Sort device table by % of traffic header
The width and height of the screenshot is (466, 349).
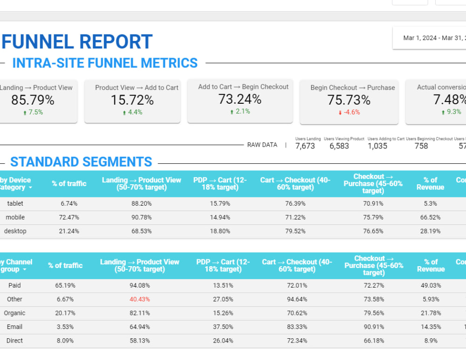pos(69,184)
